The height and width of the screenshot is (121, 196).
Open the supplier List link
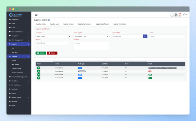pyautogui.click(x=13, y=48)
